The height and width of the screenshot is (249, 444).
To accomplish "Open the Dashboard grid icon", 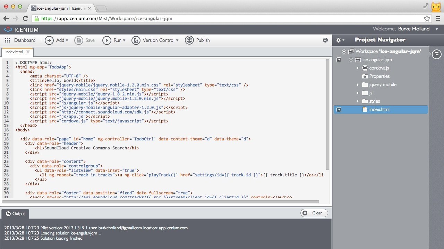I will tap(7, 40).
